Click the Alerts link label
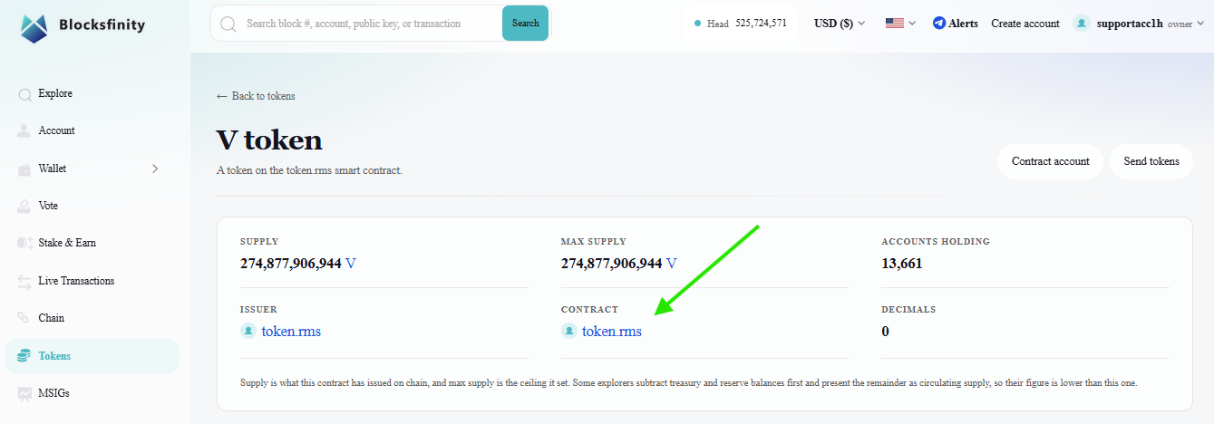 [x=963, y=24]
